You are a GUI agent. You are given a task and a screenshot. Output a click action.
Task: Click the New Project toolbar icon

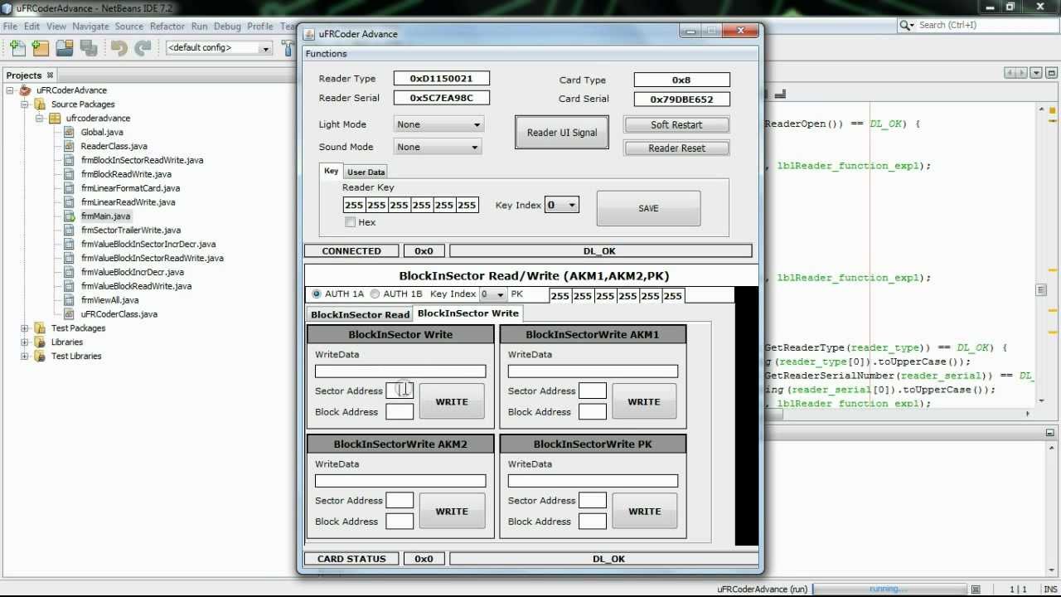click(x=41, y=48)
